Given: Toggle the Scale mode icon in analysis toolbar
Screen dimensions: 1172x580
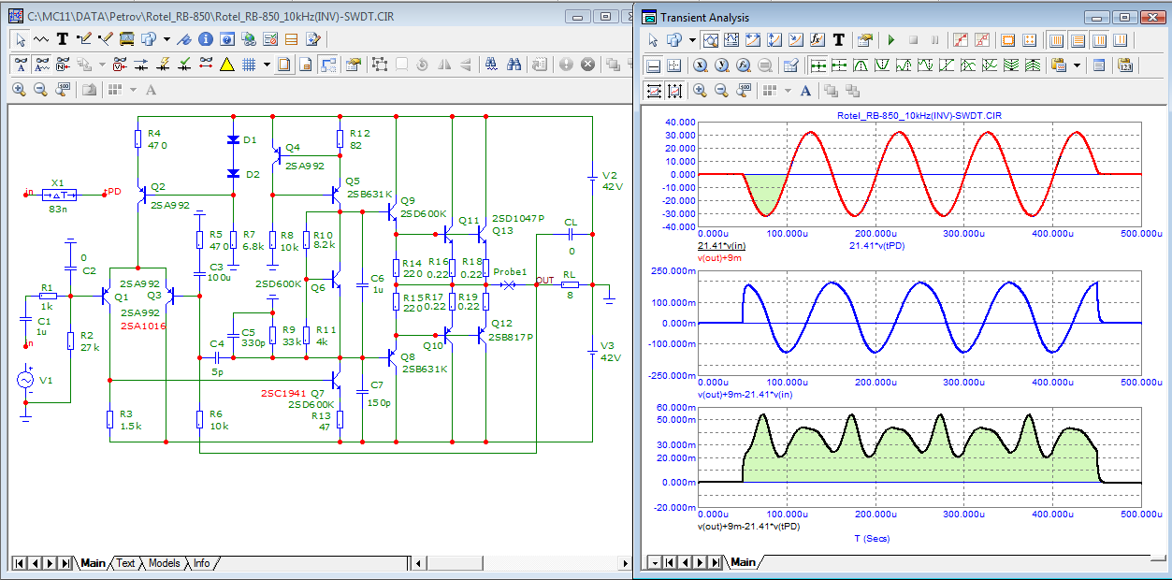Looking at the screenshot, I should [711, 40].
